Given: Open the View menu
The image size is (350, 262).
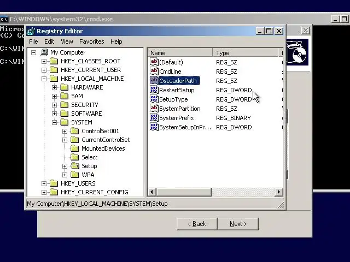Looking at the screenshot, I should (67, 41).
